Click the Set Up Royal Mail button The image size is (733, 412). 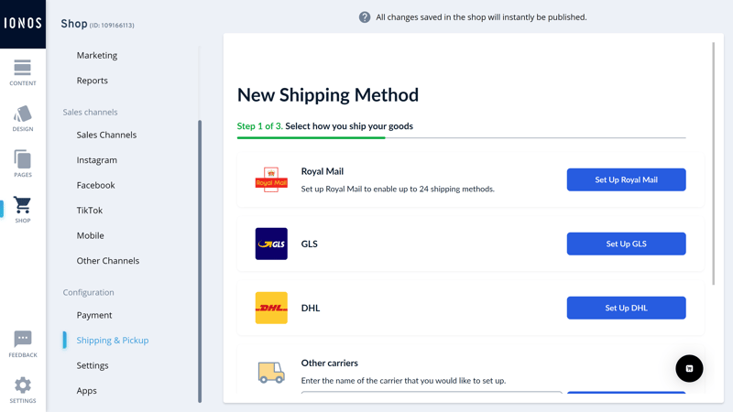coord(626,179)
